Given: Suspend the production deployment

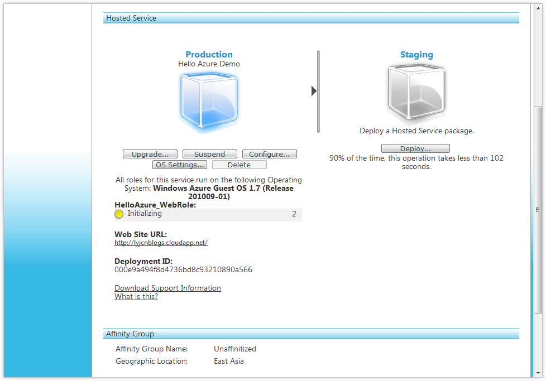Looking at the screenshot, I should 209,154.
